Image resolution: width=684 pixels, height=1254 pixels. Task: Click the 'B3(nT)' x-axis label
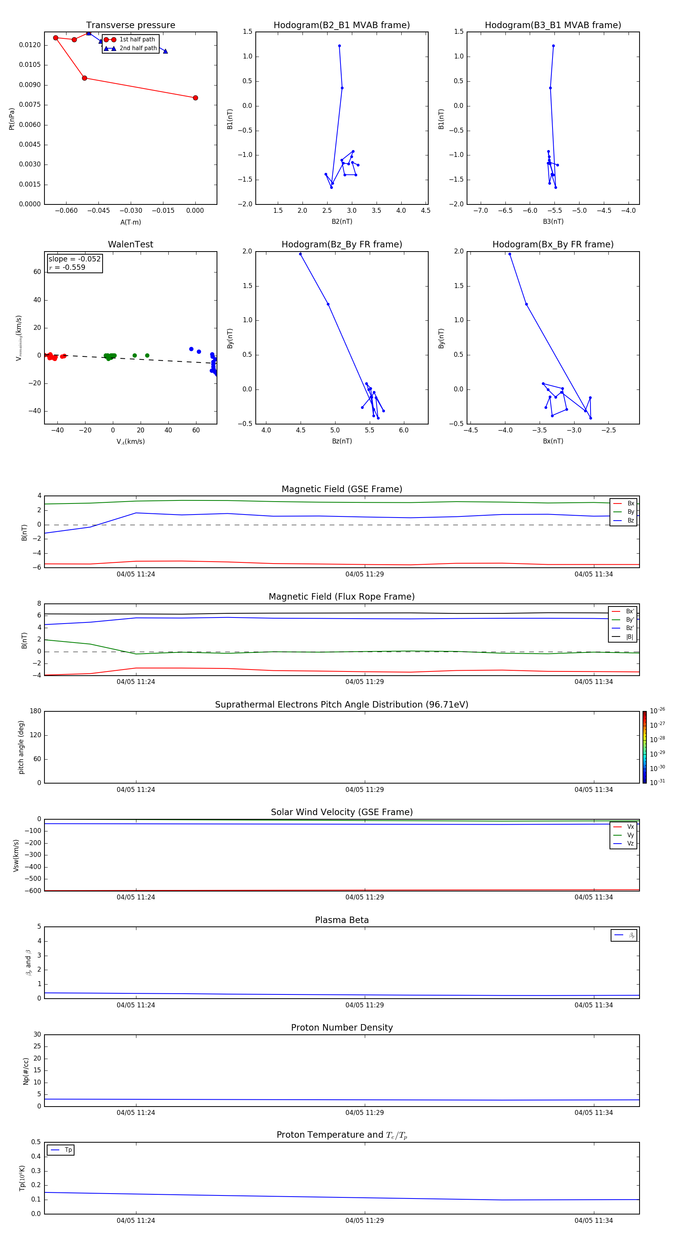click(x=553, y=222)
